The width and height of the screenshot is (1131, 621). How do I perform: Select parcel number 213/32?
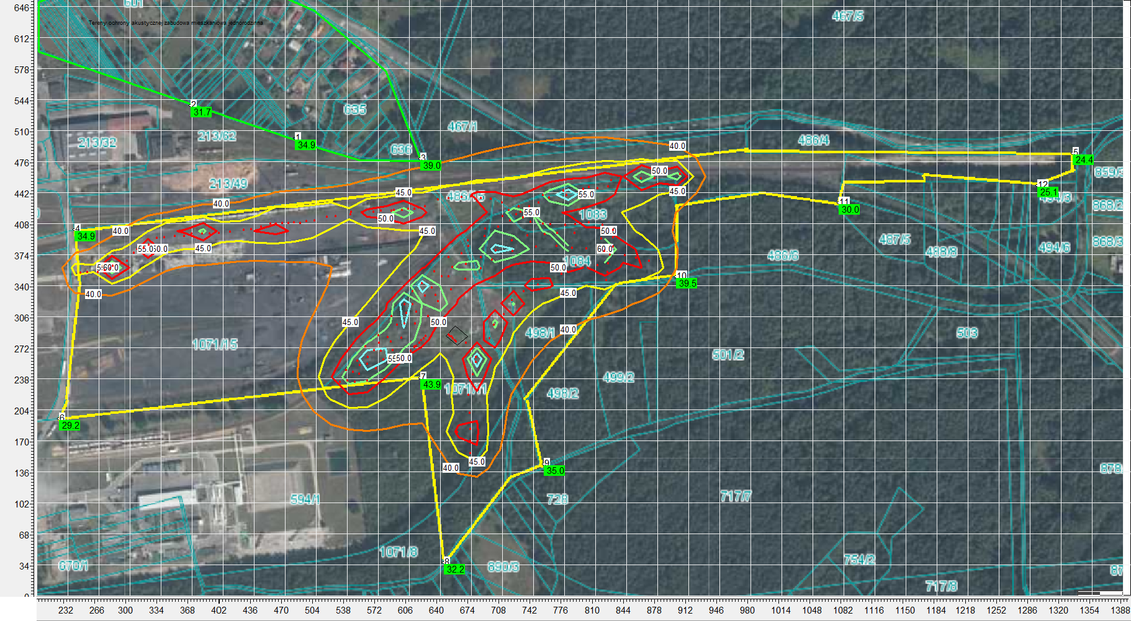click(x=97, y=143)
